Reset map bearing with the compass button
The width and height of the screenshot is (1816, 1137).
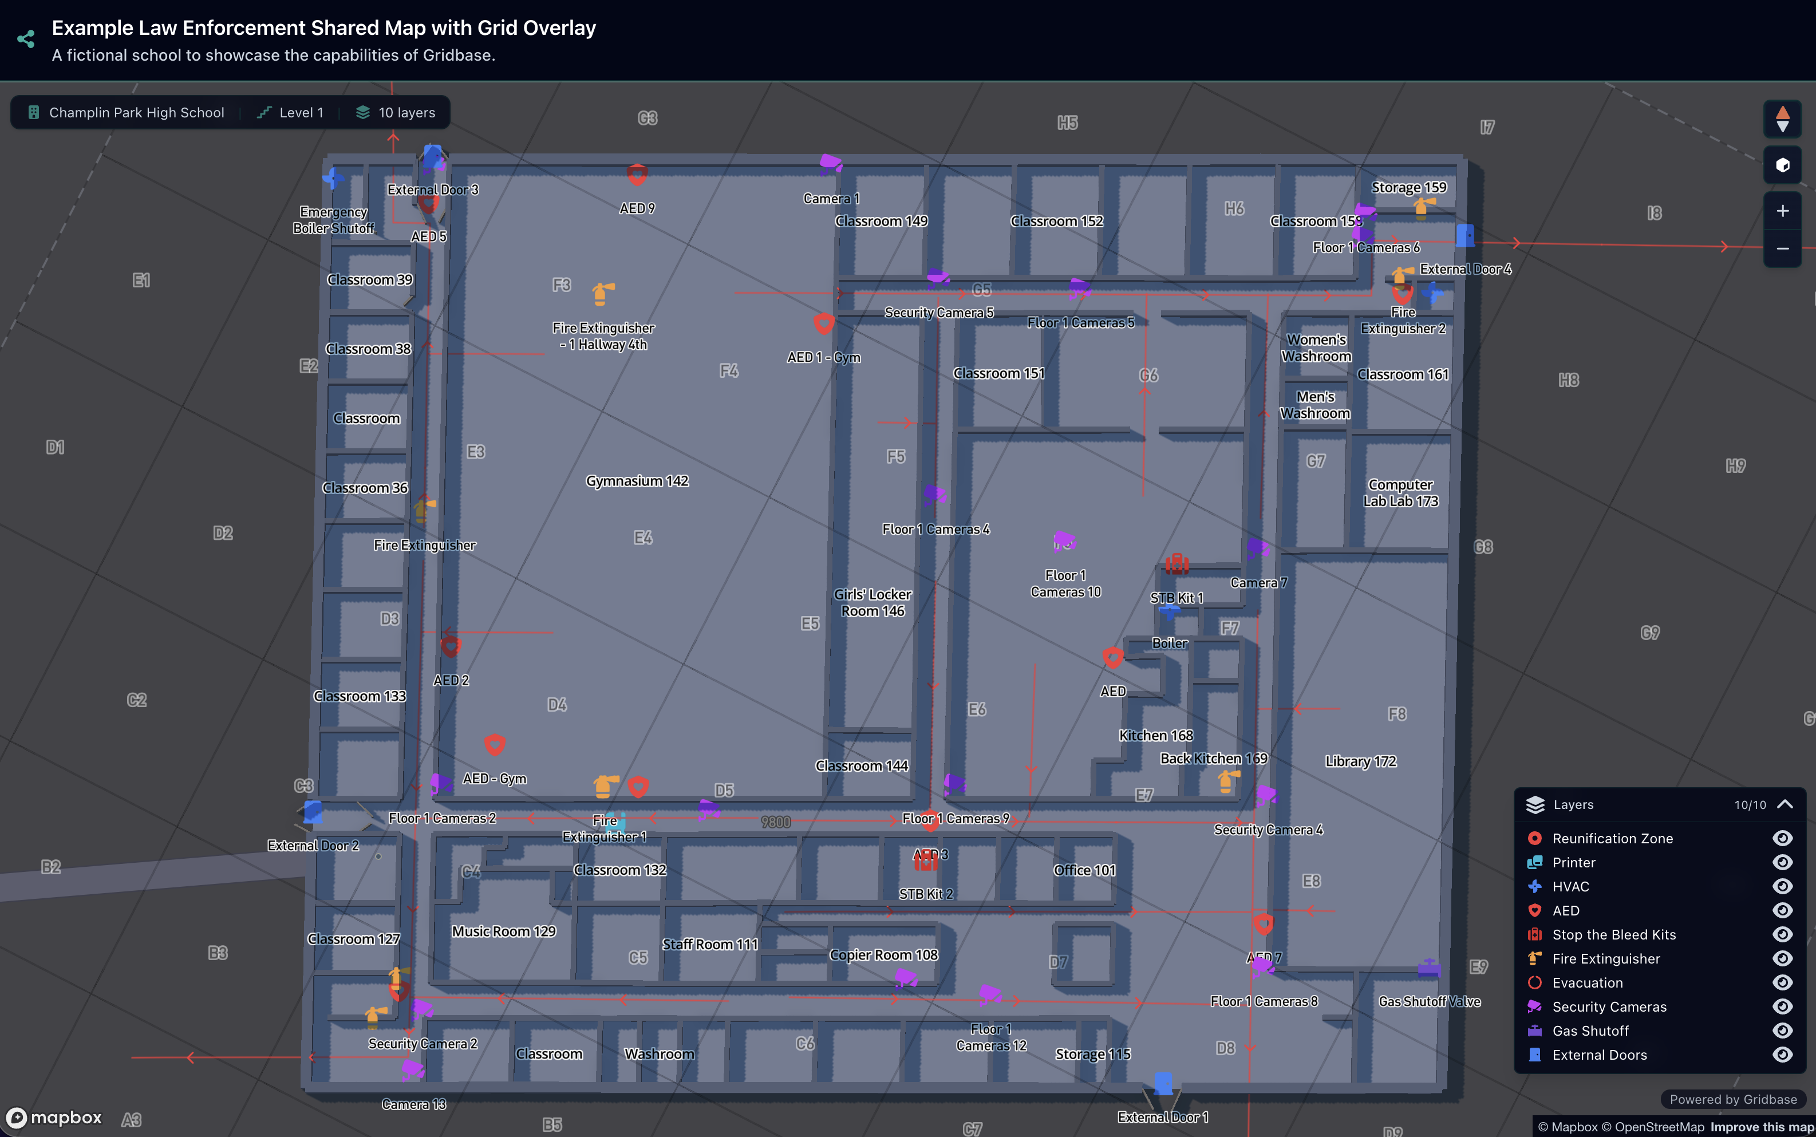[1782, 119]
